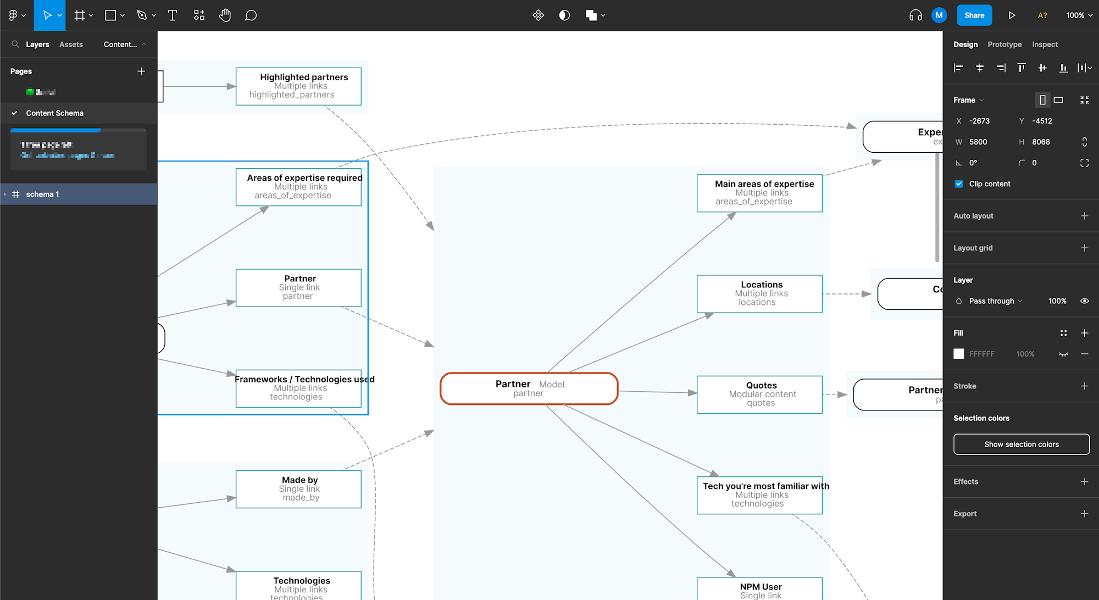Start an audio conversation with headphones icon
1099x600 pixels.
click(x=915, y=15)
